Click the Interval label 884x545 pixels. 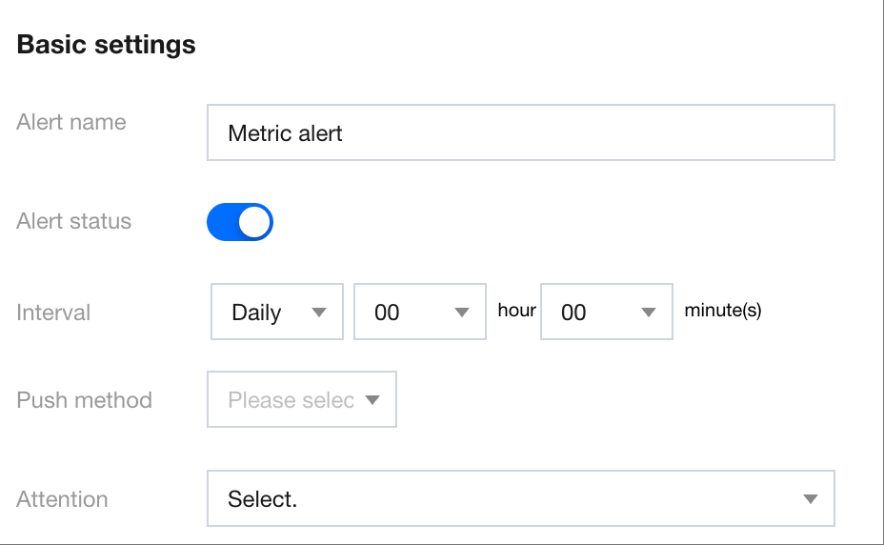click(53, 313)
